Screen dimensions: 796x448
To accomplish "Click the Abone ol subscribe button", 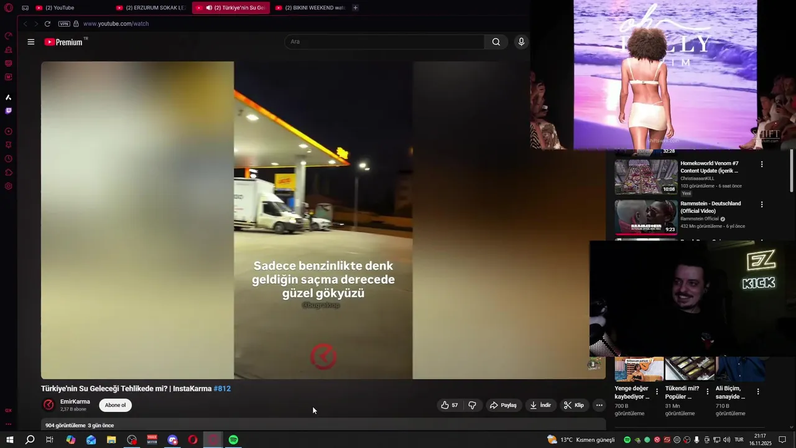I will [x=115, y=405].
